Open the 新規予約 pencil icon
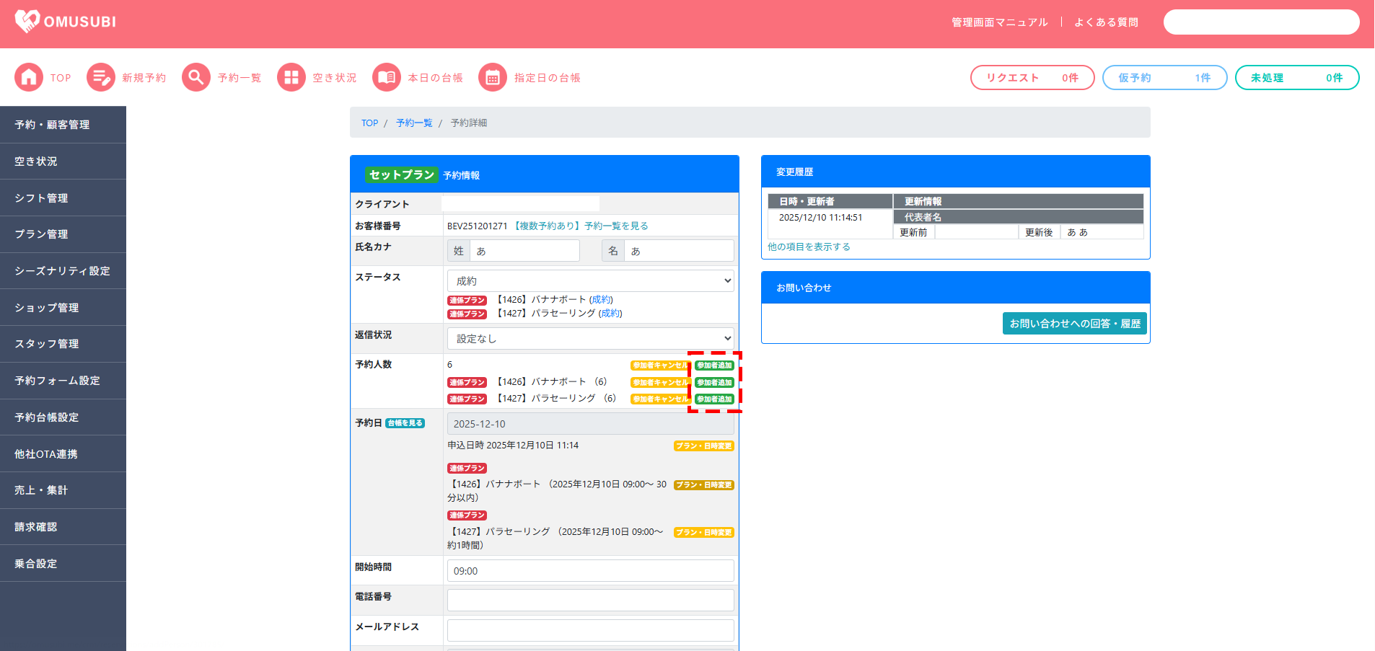Screen dimensions: 1375x651 [x=101, y=77]
